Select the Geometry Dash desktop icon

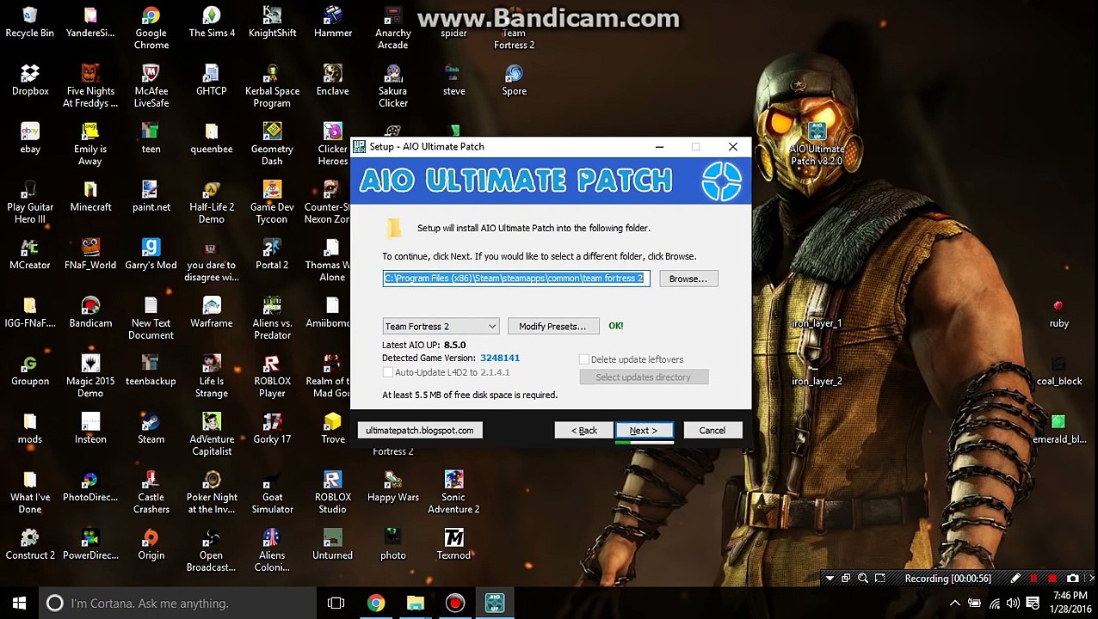pyautogui.click(x=272, y=144)
